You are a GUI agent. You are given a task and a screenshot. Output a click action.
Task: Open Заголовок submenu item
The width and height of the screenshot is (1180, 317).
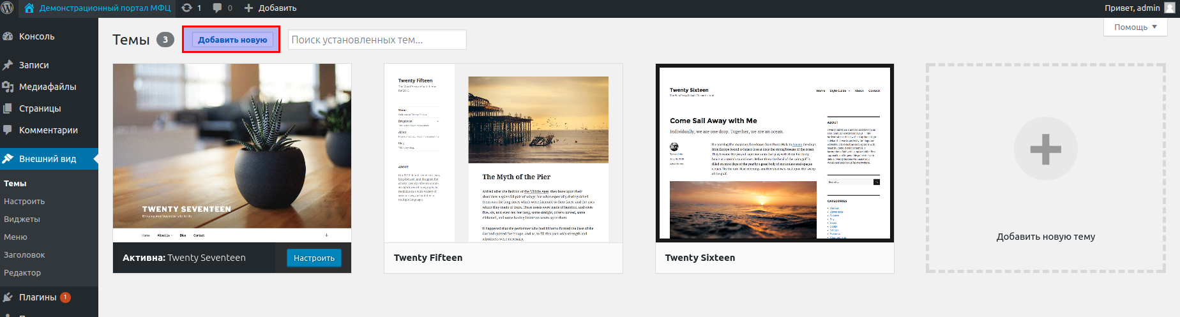tap(24, 255)
